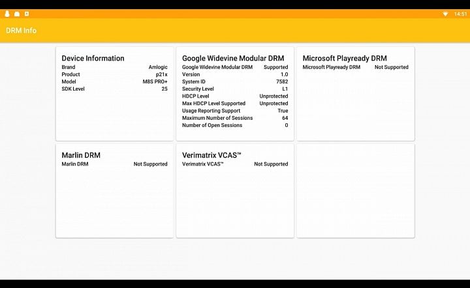Click Verimatrix Not Supported status
The height and width of the screenshot is (288, 470).
coord(271,164)
